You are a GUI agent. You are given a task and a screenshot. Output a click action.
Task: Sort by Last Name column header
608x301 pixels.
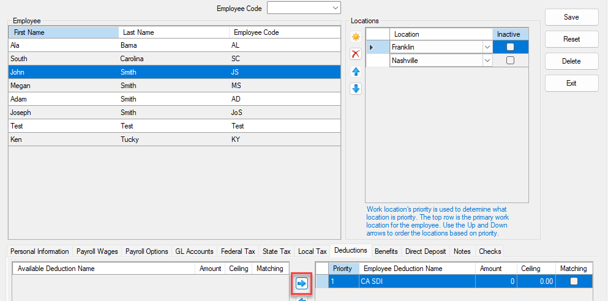173,32
